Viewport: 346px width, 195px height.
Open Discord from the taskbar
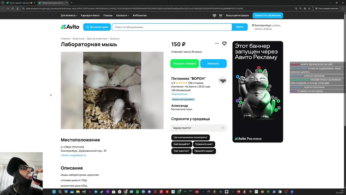click(x=149, y=192)
